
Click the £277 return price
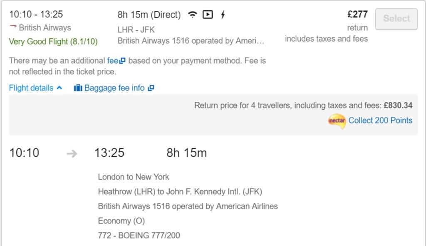tap(357, 14)
